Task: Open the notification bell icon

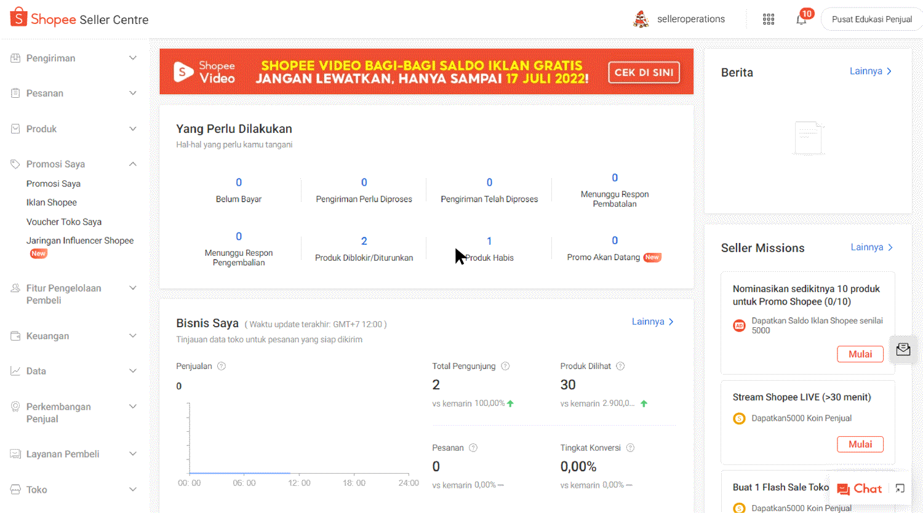Action: tap(801, 19)
